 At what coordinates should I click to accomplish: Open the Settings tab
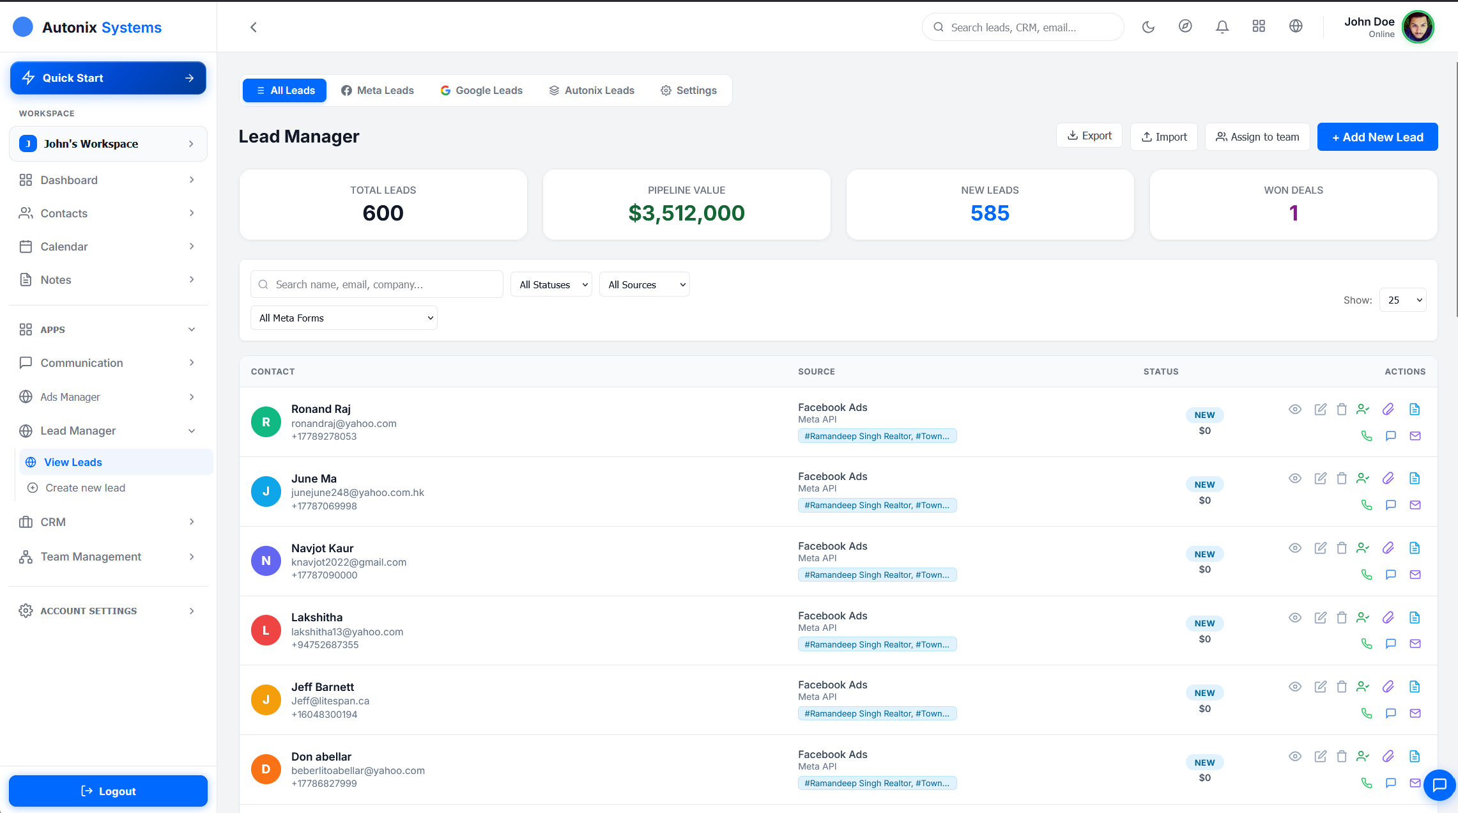pos(689,90)
